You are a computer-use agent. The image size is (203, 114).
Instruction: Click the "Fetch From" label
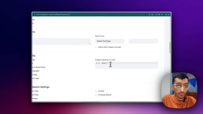100,36
